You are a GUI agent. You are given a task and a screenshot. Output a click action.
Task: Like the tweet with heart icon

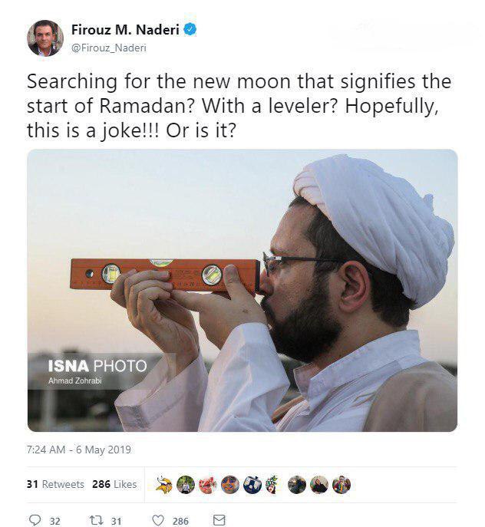pos(158,520)
